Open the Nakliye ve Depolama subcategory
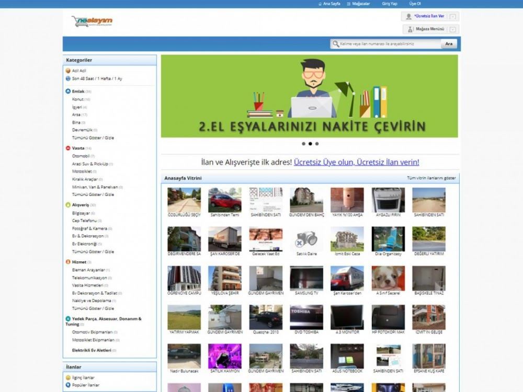Viewport: 523px width, 392px height. point(92,301)
